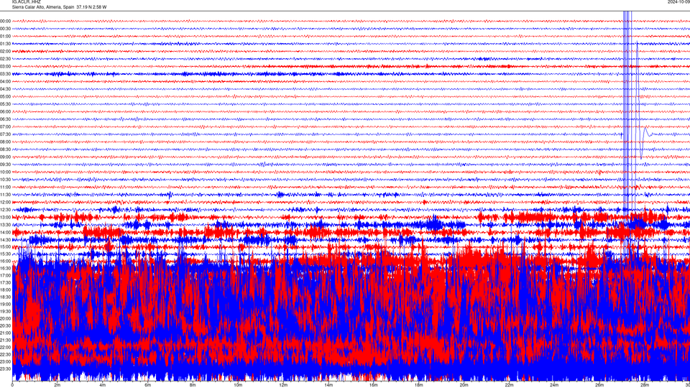690x388 pixels.
Task: Select the 16:00 time row label
Action: tap(5, 261)
